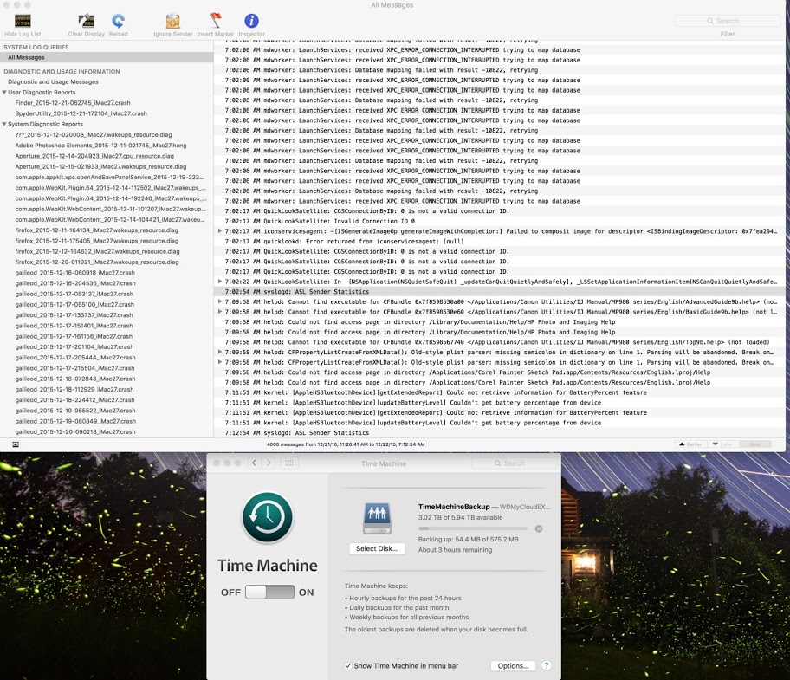Open Finder_2015-12-21-062745 crash report
The width and height of the screenshot is (790, 680).
[73, 103]
